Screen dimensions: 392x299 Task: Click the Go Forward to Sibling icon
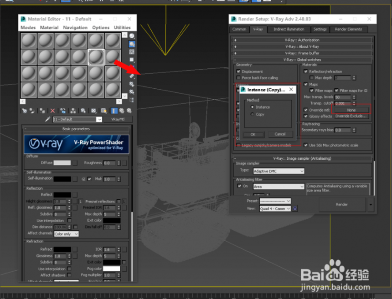click(x=129, y=111)
